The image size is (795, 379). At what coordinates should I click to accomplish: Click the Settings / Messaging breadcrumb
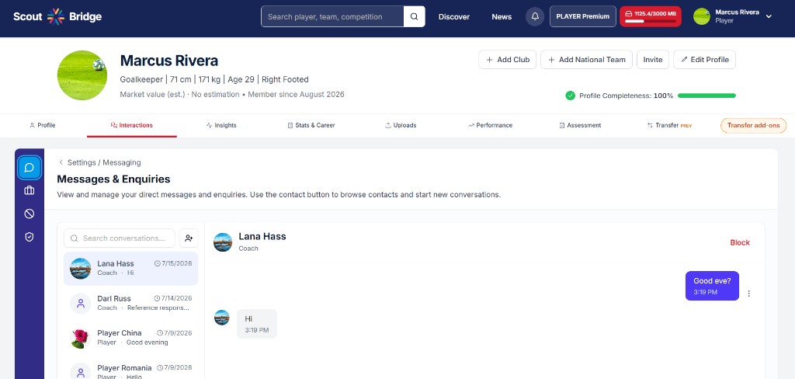(x=104, y=162)
